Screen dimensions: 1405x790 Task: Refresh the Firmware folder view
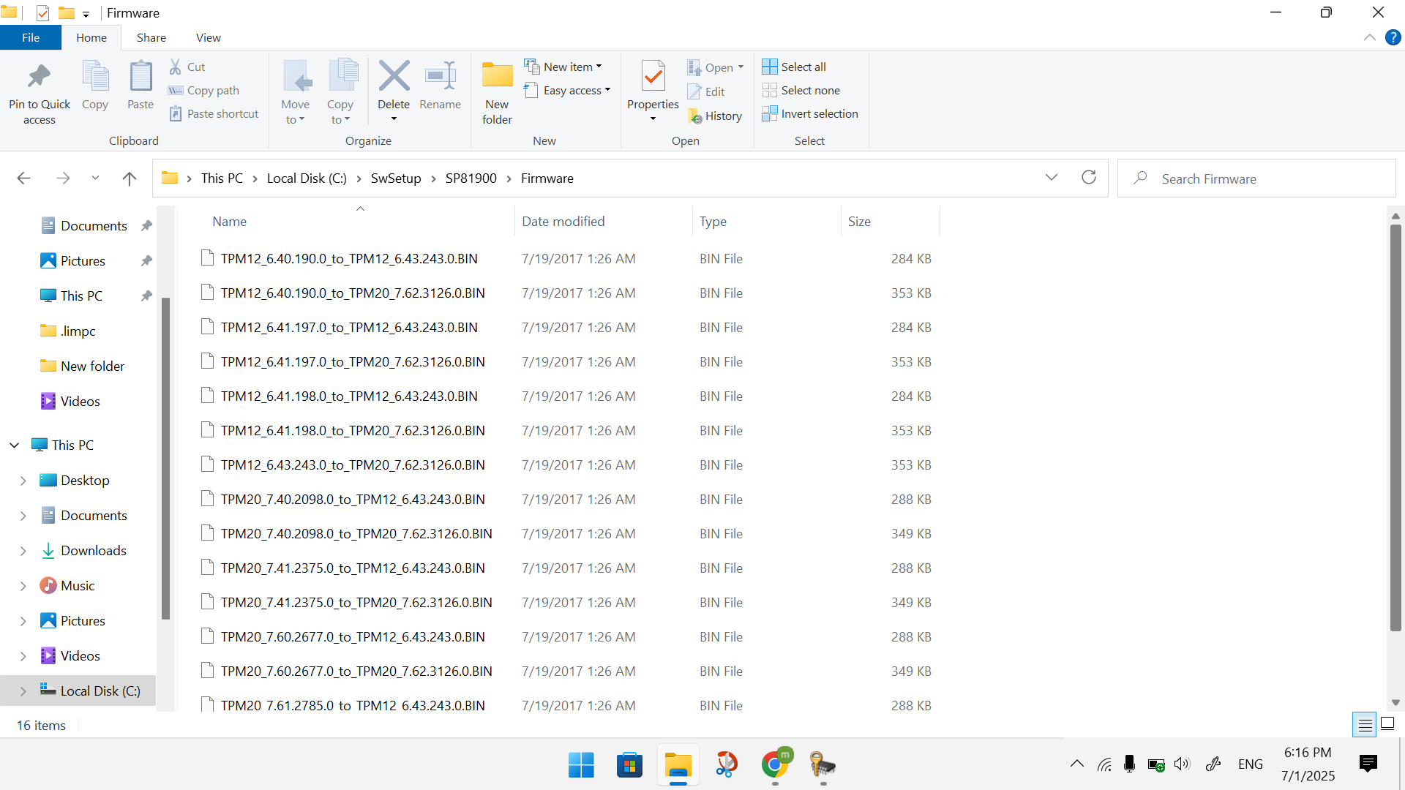pyautogui.click(x=1089, y=178)
